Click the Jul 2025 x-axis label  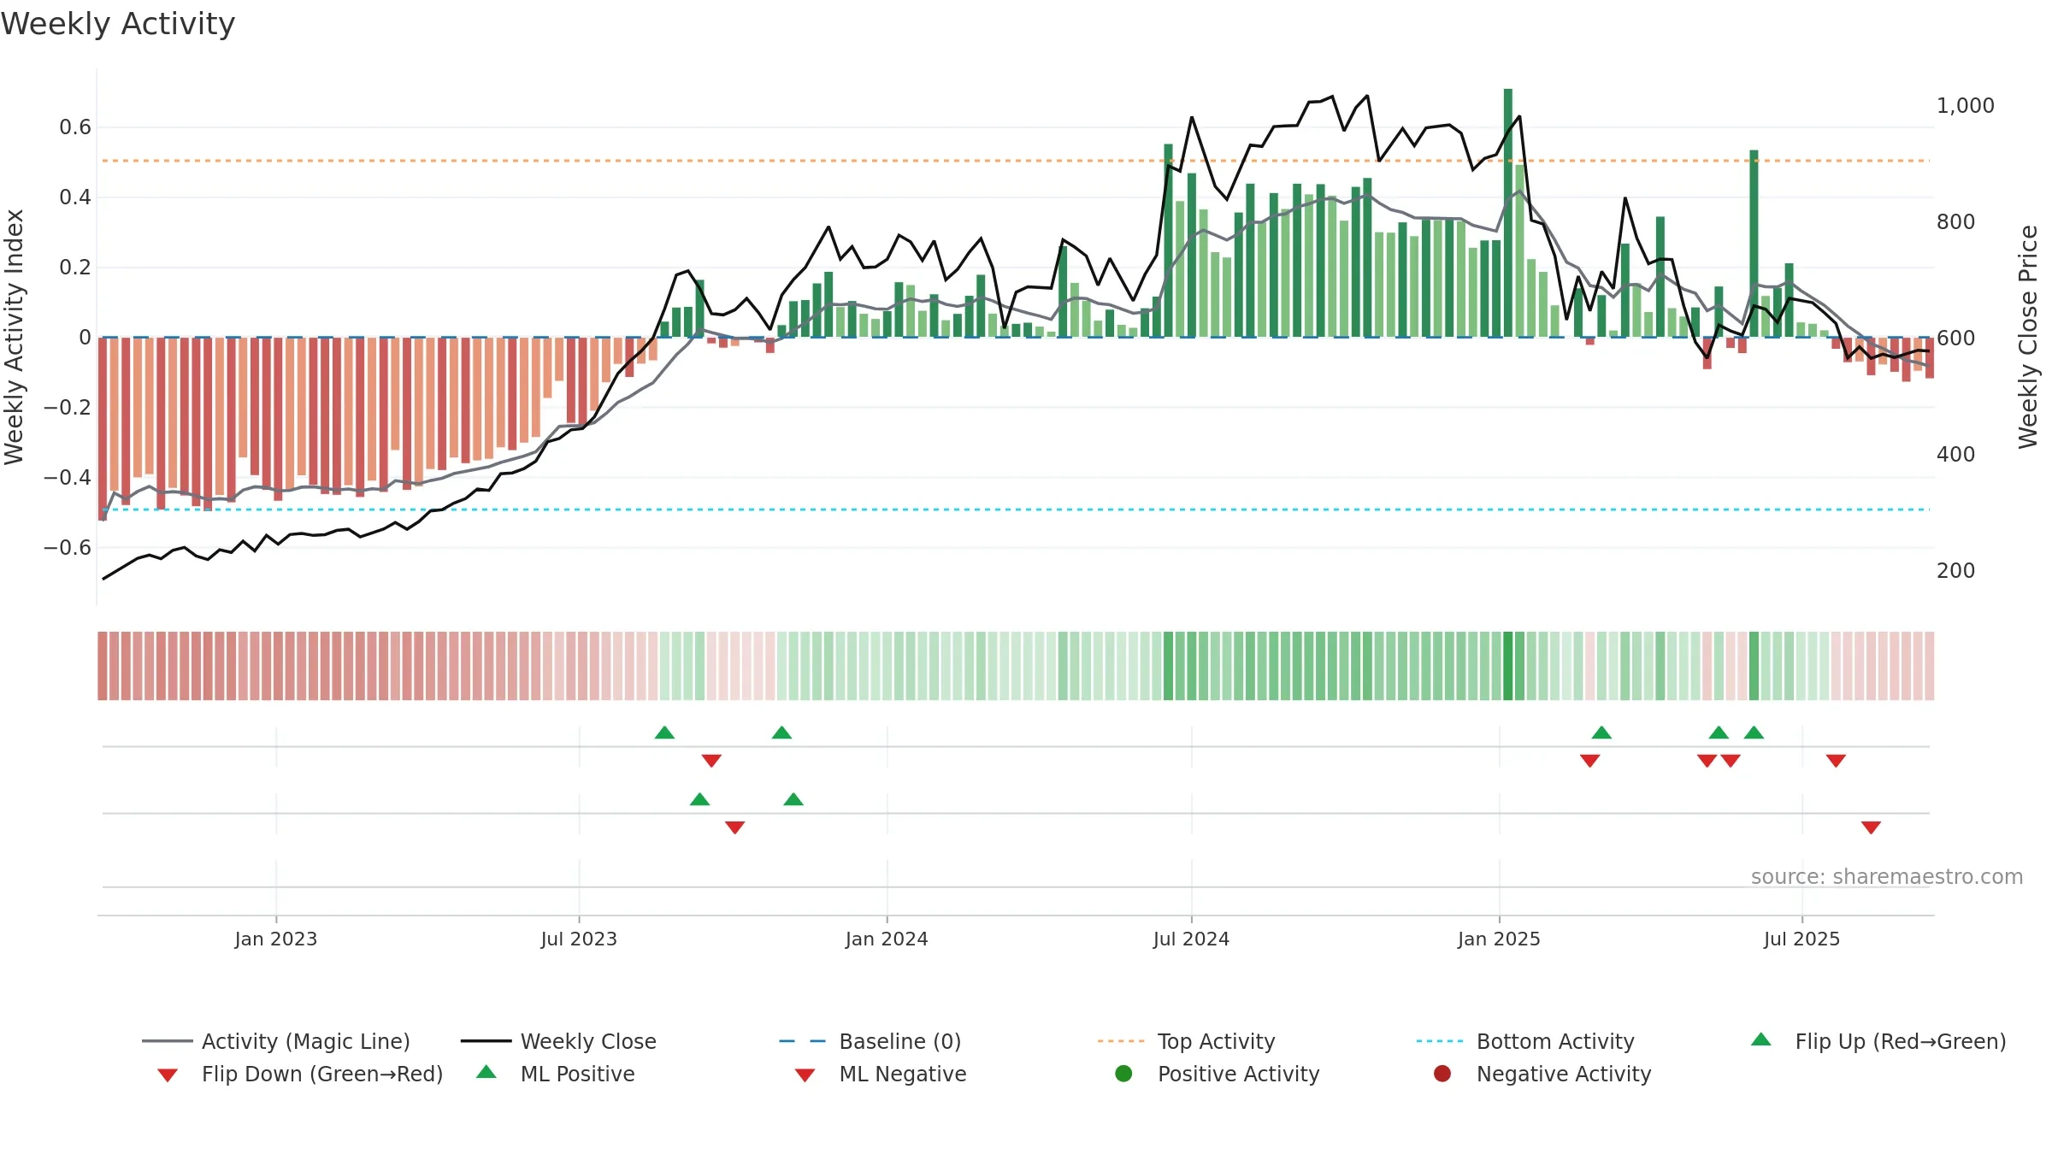1801,939
